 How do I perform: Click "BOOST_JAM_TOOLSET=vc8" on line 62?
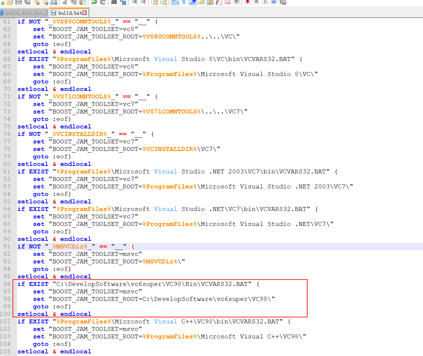93,29
